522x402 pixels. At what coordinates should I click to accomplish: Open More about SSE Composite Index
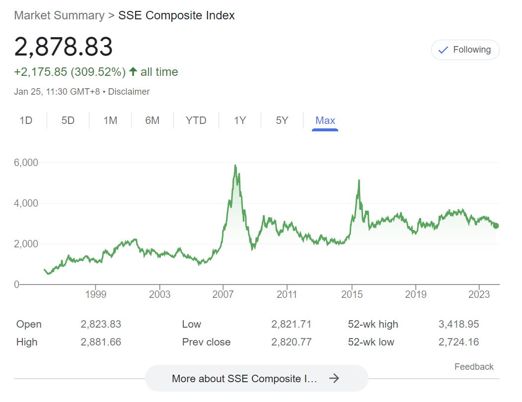pos(257,378)
